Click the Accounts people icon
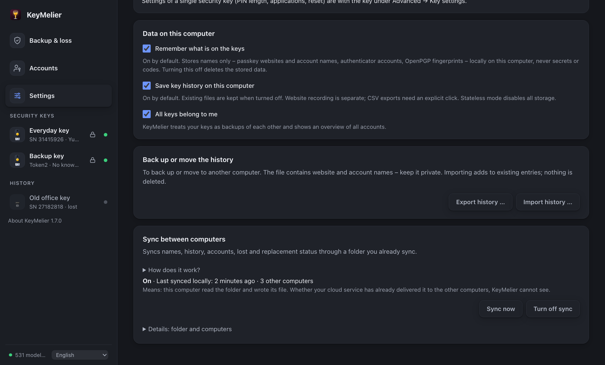This screenshot has width=605, height=365. coord(17,68)
